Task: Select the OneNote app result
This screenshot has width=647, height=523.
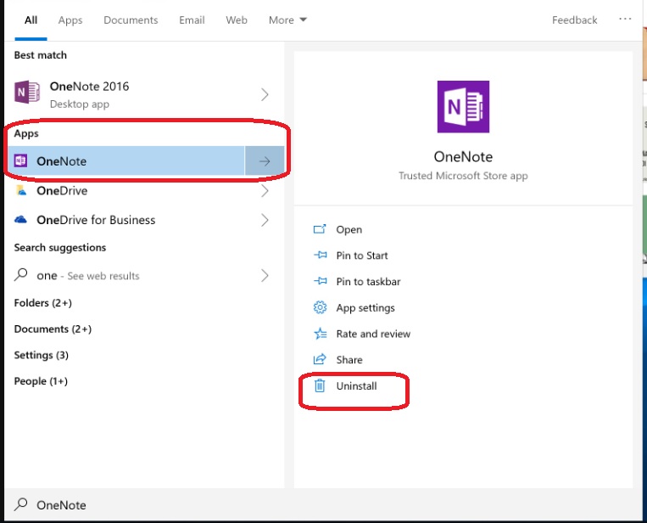Action: (125, 160)
